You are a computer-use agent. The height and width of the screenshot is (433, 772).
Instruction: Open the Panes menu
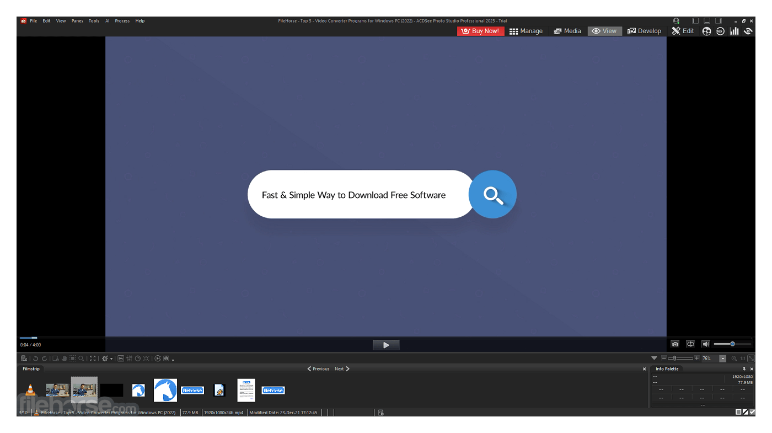[x=77, y=21]
